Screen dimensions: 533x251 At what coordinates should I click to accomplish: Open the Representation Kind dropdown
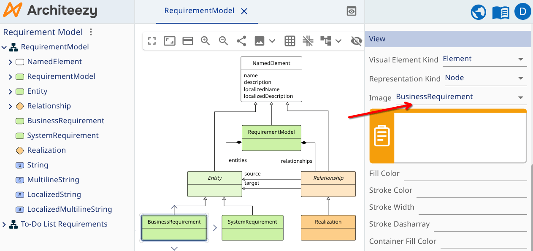coord(485,78)
